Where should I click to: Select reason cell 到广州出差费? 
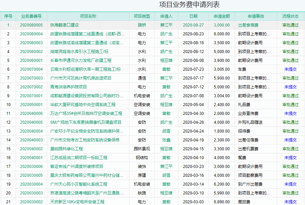250,184
